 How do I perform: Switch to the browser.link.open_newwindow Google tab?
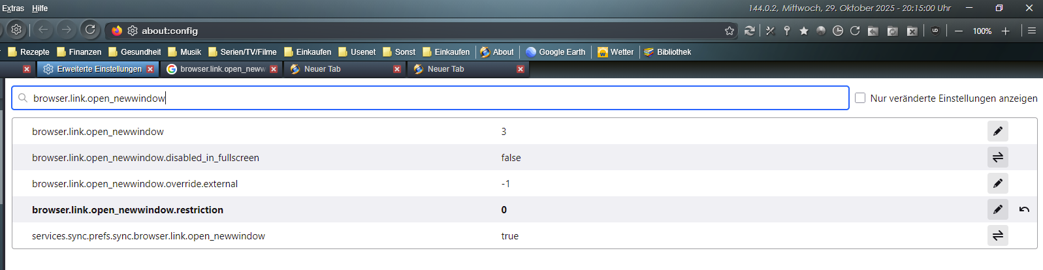coord(216,69)
